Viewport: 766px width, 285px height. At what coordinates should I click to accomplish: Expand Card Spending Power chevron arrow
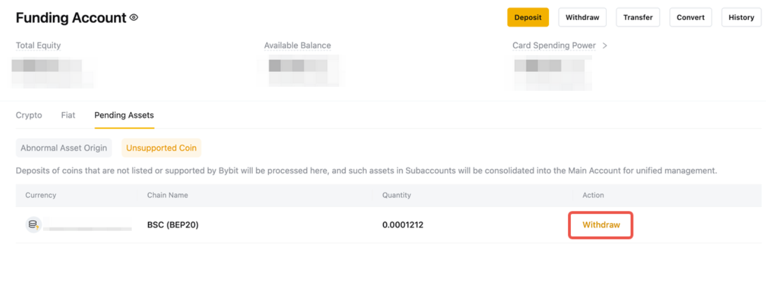605,45
